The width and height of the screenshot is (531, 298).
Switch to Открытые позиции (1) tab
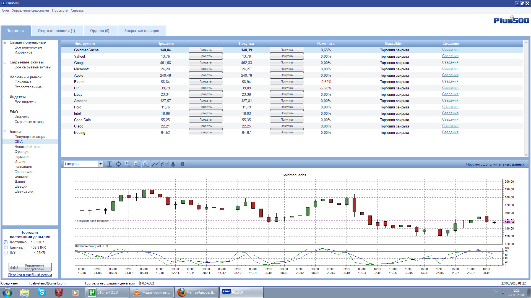click(56, 31)
